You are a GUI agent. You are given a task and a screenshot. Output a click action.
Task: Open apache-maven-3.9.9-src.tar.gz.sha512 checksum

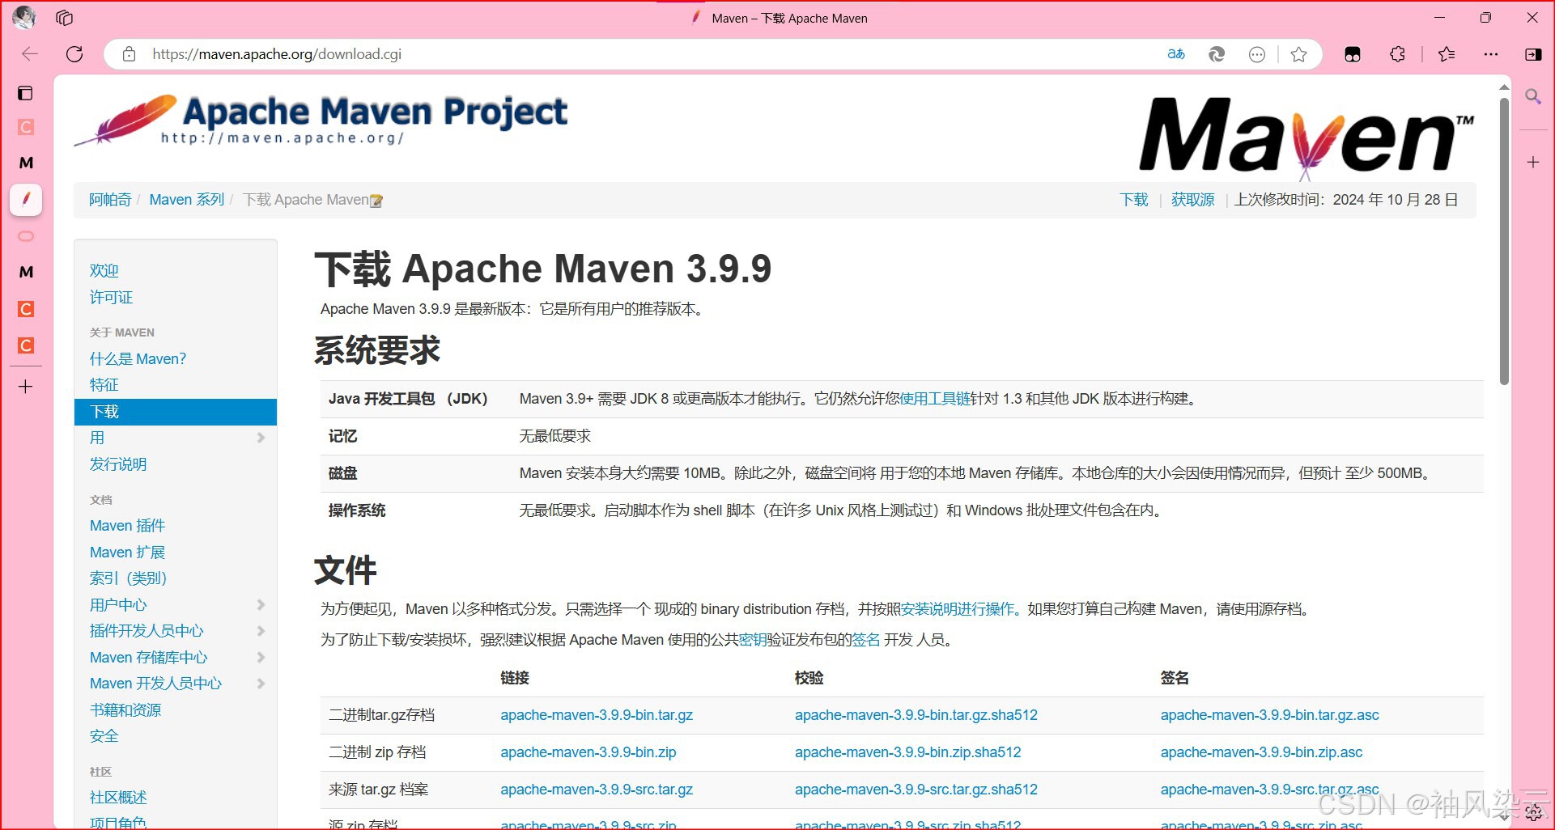(916, 790)
